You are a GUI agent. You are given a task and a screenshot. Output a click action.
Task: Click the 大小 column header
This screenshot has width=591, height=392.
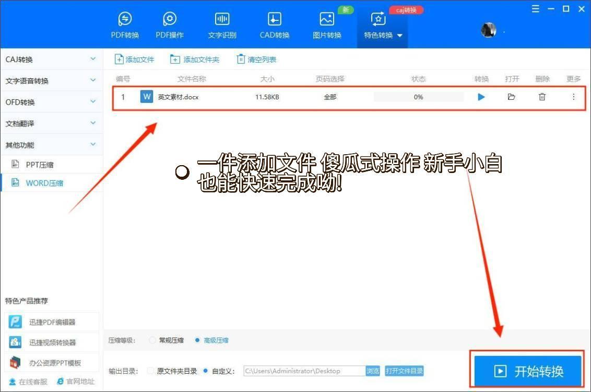(268, 79)
